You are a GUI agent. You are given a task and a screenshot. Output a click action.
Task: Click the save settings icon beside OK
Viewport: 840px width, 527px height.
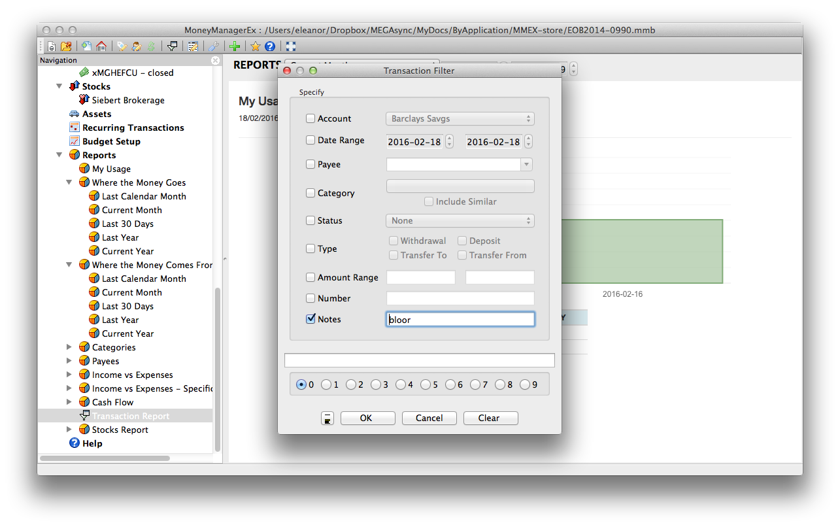(328, 418)
